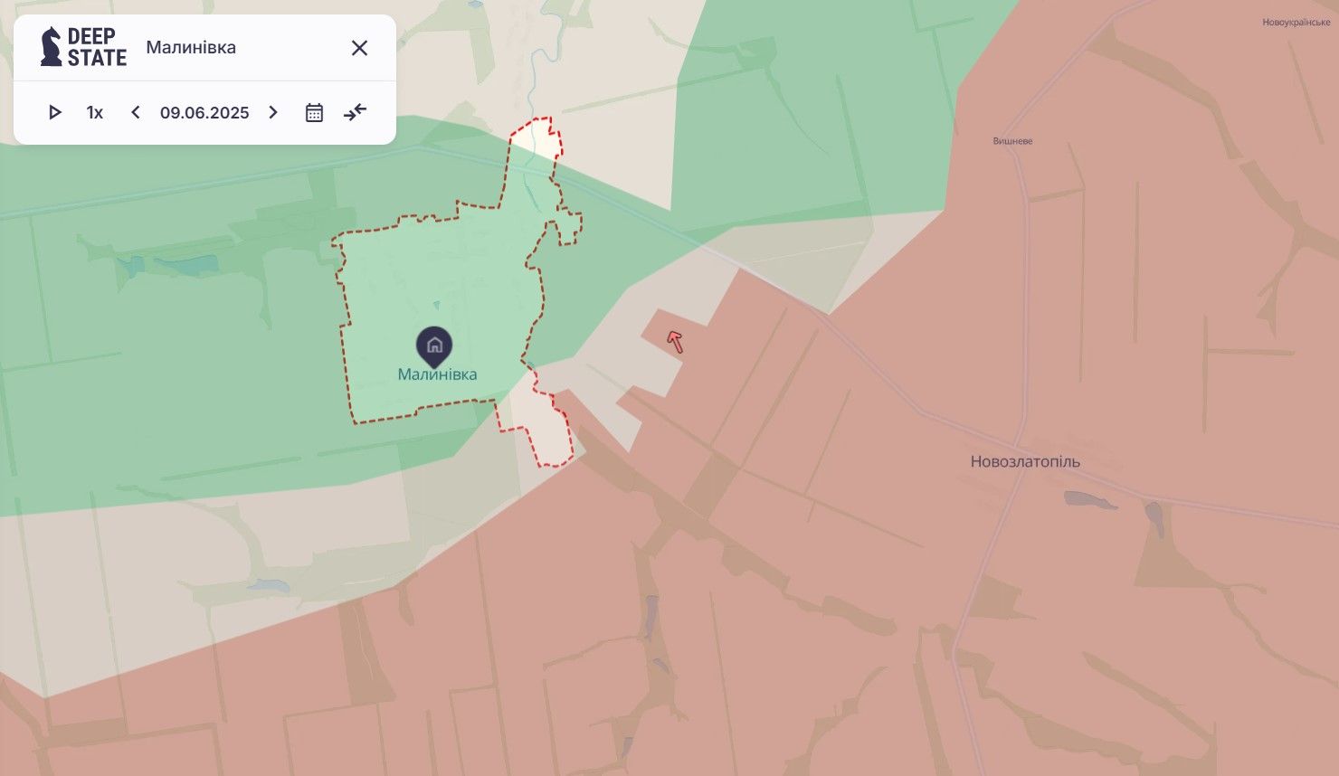Select the Малинівка settlement label on the map
The height and width of the screenshot is (776, 1339).
pyautogui.click(x=437, y=374)
